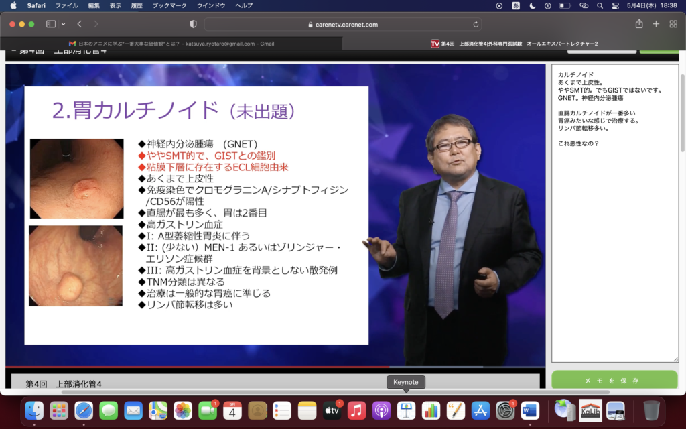Open Japanese input source menu

pos(516,5)
